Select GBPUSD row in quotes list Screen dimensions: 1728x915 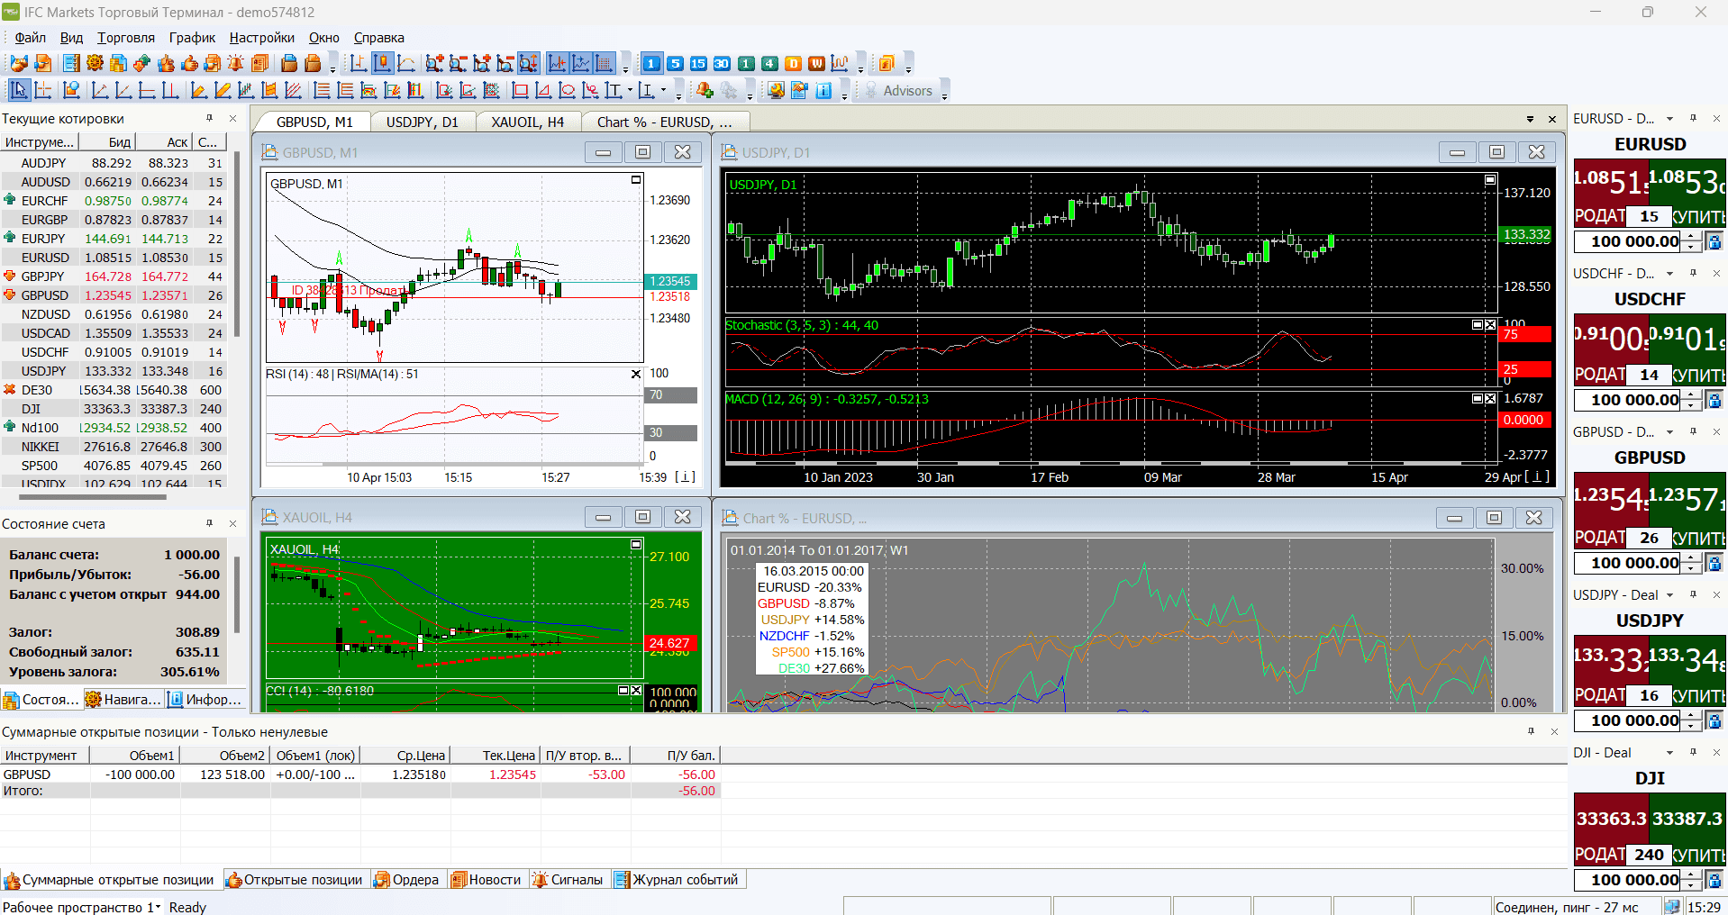(x=114, y=295)
